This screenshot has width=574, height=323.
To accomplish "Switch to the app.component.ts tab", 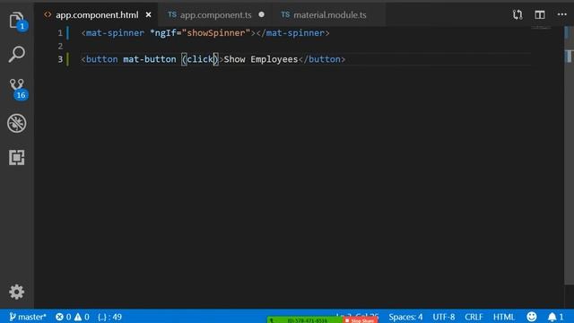I will (215, 15).
